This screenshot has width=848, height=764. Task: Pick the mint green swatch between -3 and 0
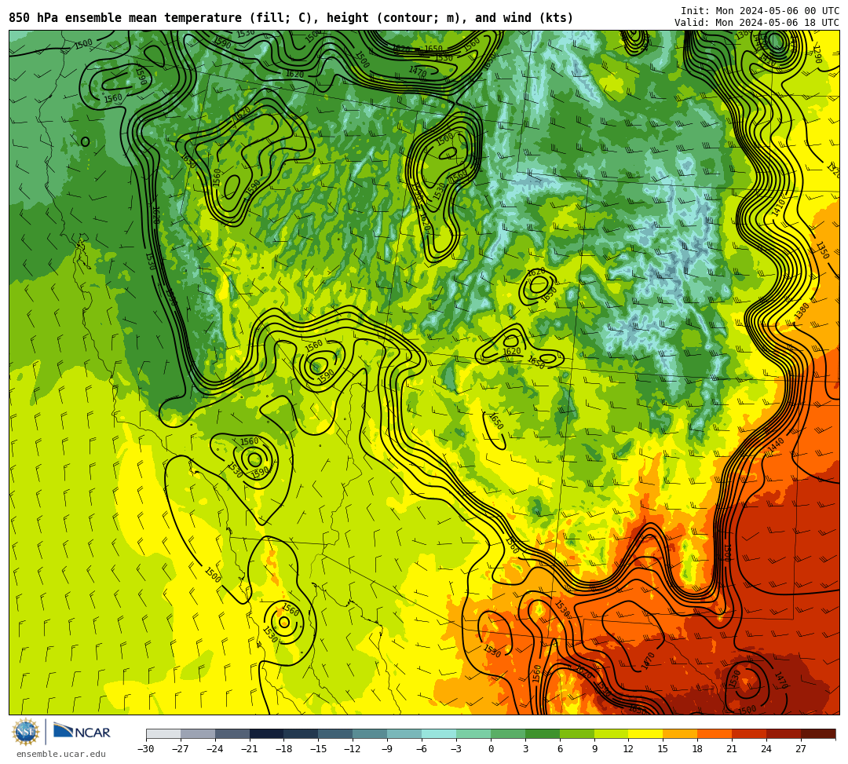pos(473,733)
